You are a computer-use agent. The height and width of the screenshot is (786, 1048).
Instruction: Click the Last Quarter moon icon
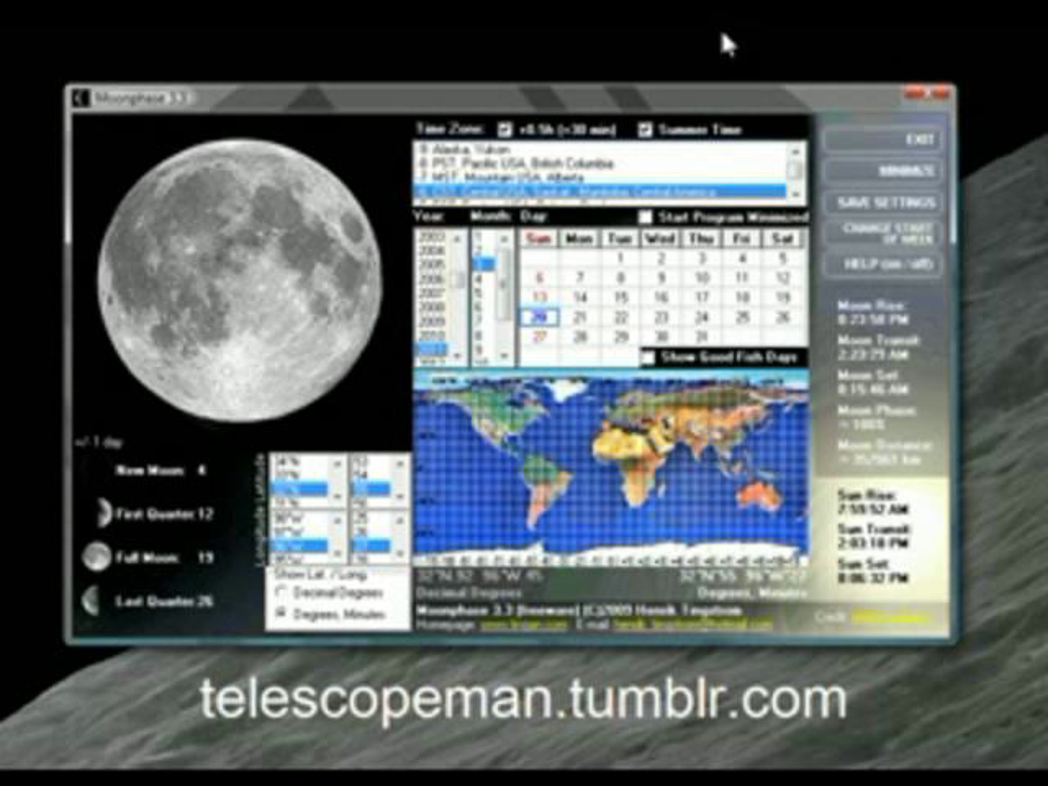point(91,600)
